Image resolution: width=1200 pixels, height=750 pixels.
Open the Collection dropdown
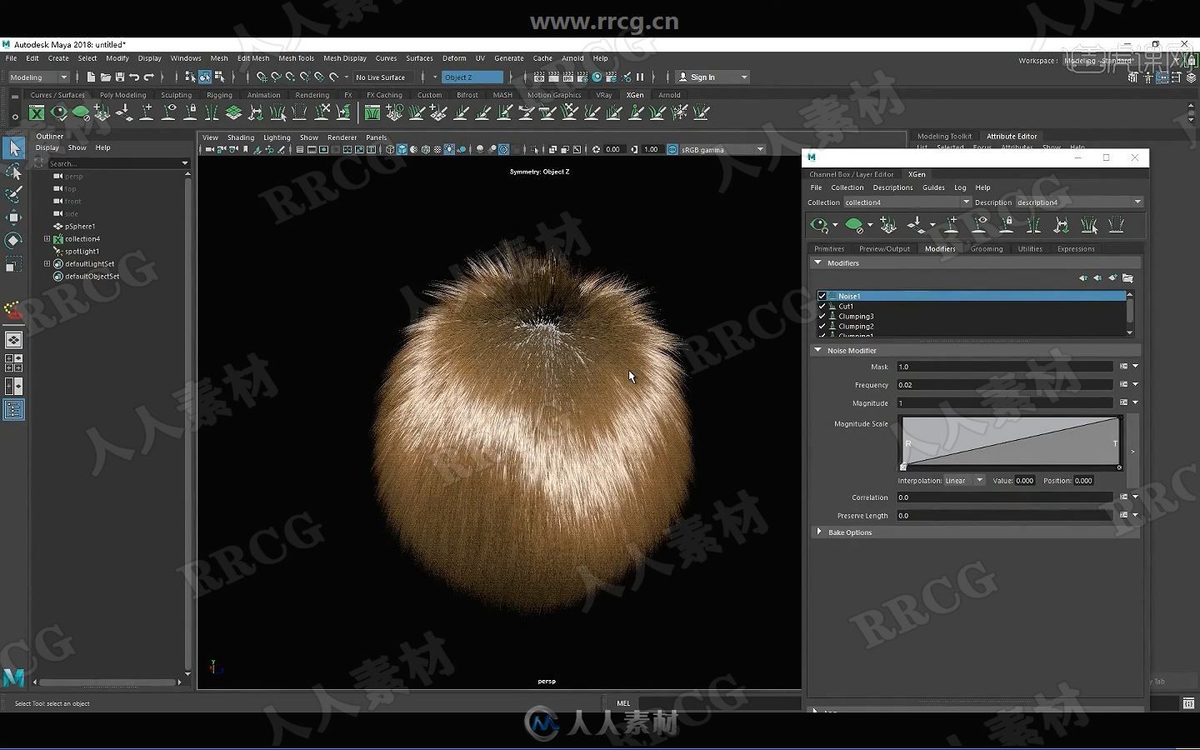coord(907,202)
